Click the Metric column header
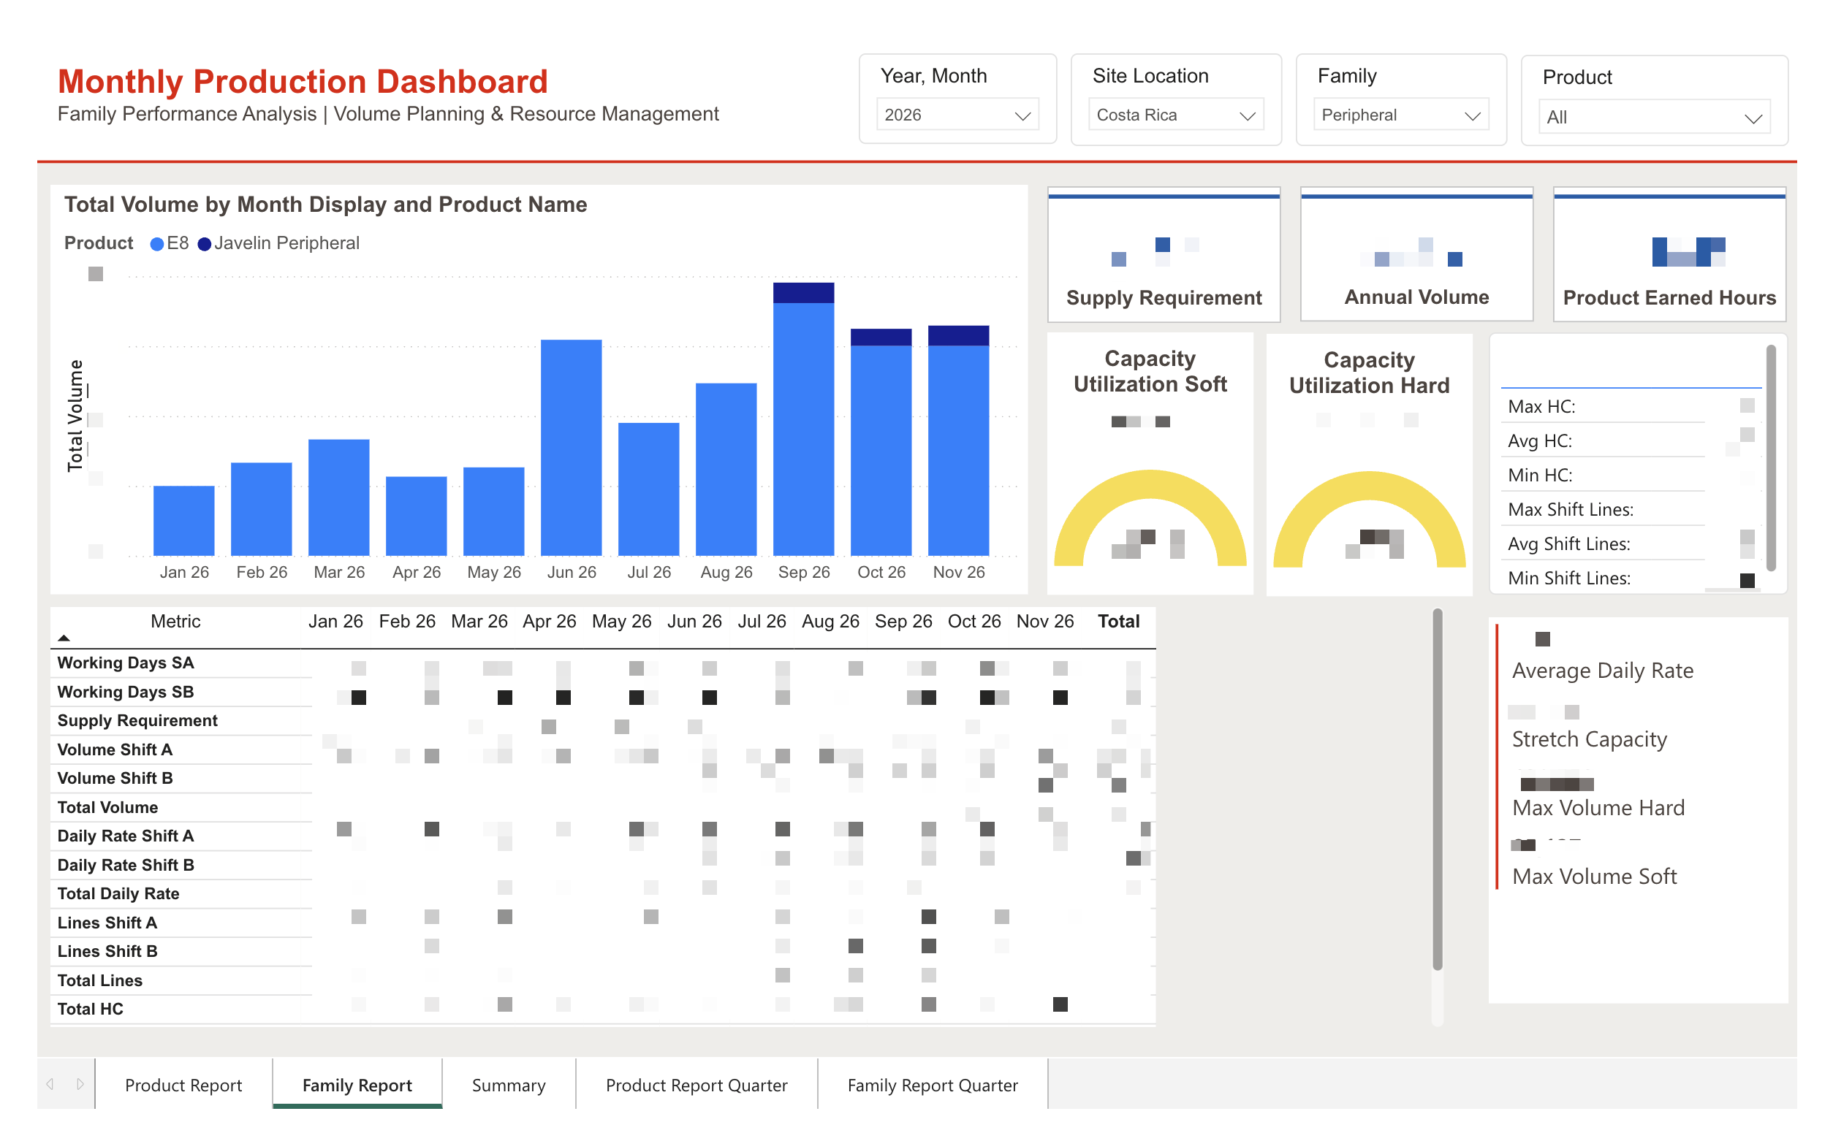 [175, 621]
